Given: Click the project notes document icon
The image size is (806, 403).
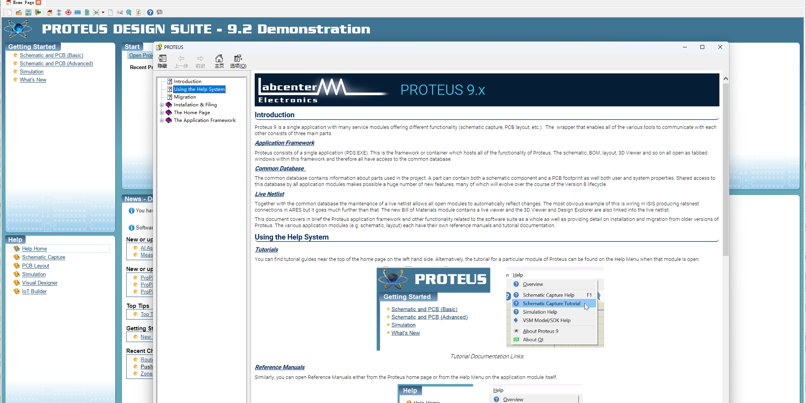Looking at the screenshot, I should (x=110, y=12).
